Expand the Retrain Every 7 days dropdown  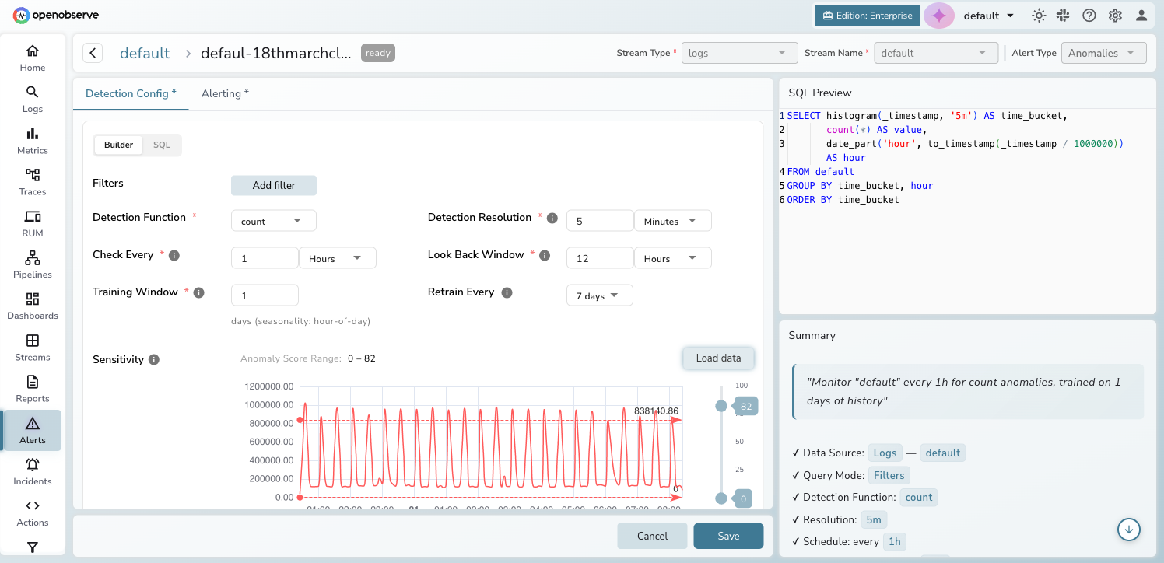point(599,295)
